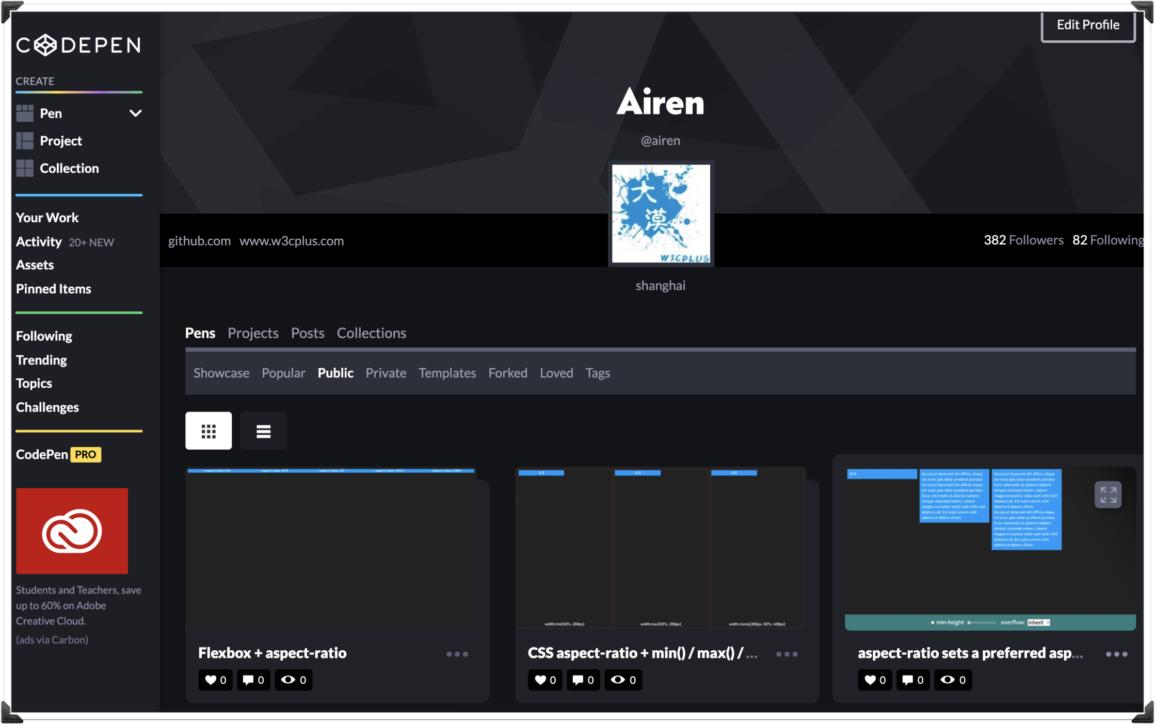Click the PRO badge next to CodePen
This screenshot has width=1155, height=725.
point(86,455)
